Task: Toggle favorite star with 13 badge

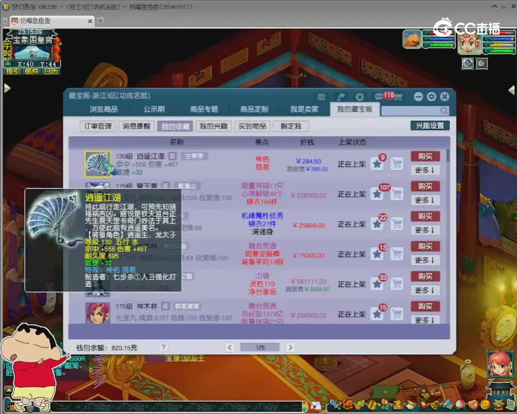Action: click(377, 254)
